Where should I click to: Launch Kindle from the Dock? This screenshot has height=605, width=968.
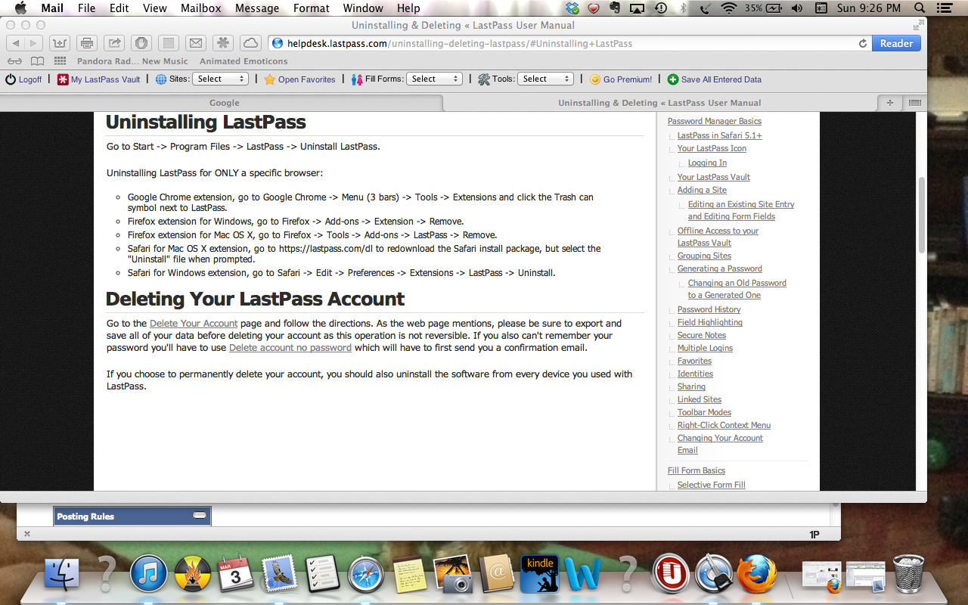coord(540,575)
